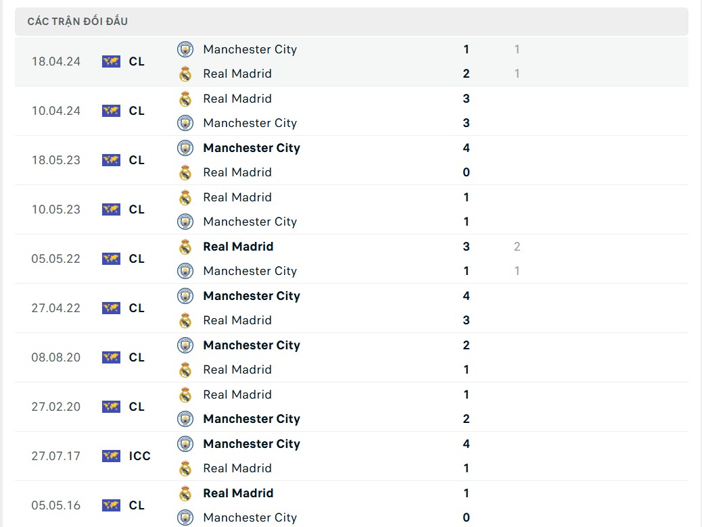Click Real Madrid's score 3 on 10.04.24
Image resolution: width=702 pixels, height=527 pixels.
tap(466, 99)
